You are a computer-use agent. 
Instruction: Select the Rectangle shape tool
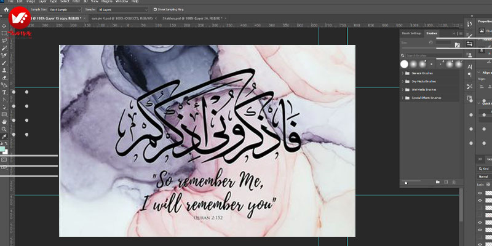(4, 114)
